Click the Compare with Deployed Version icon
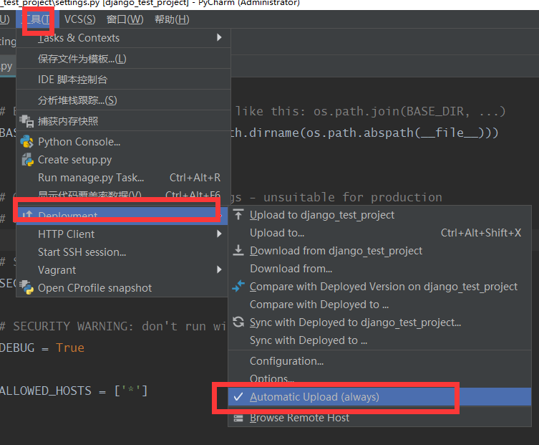 click(x=238, y=287)
